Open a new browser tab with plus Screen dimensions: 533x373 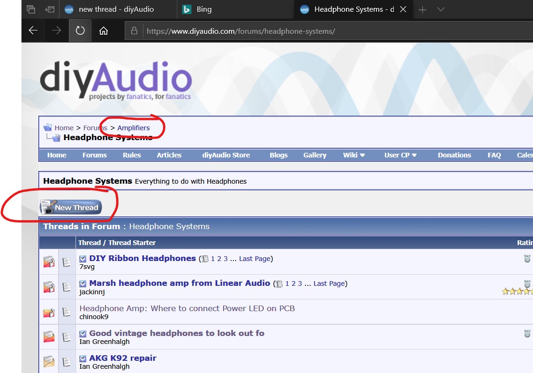pos(422,9)
